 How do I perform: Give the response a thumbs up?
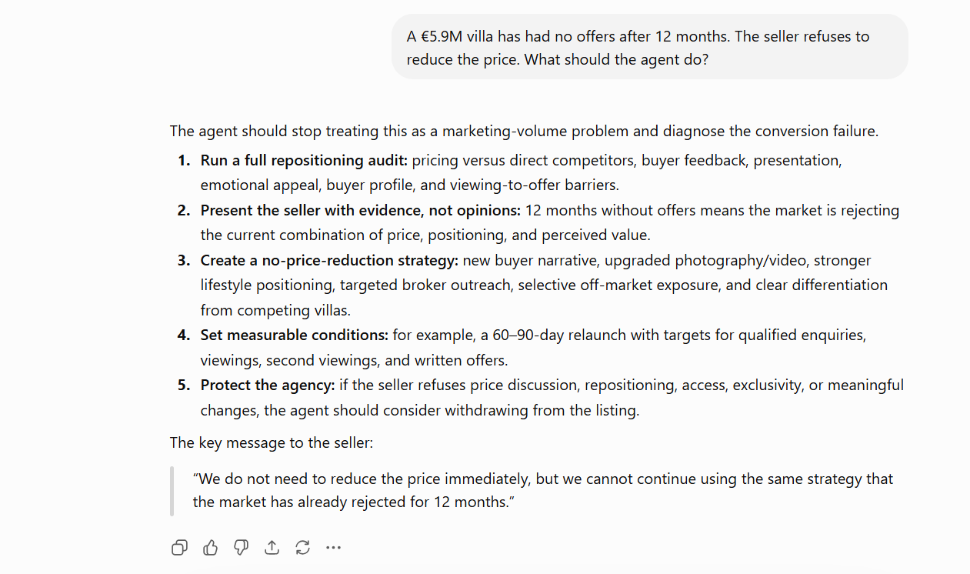210,548
